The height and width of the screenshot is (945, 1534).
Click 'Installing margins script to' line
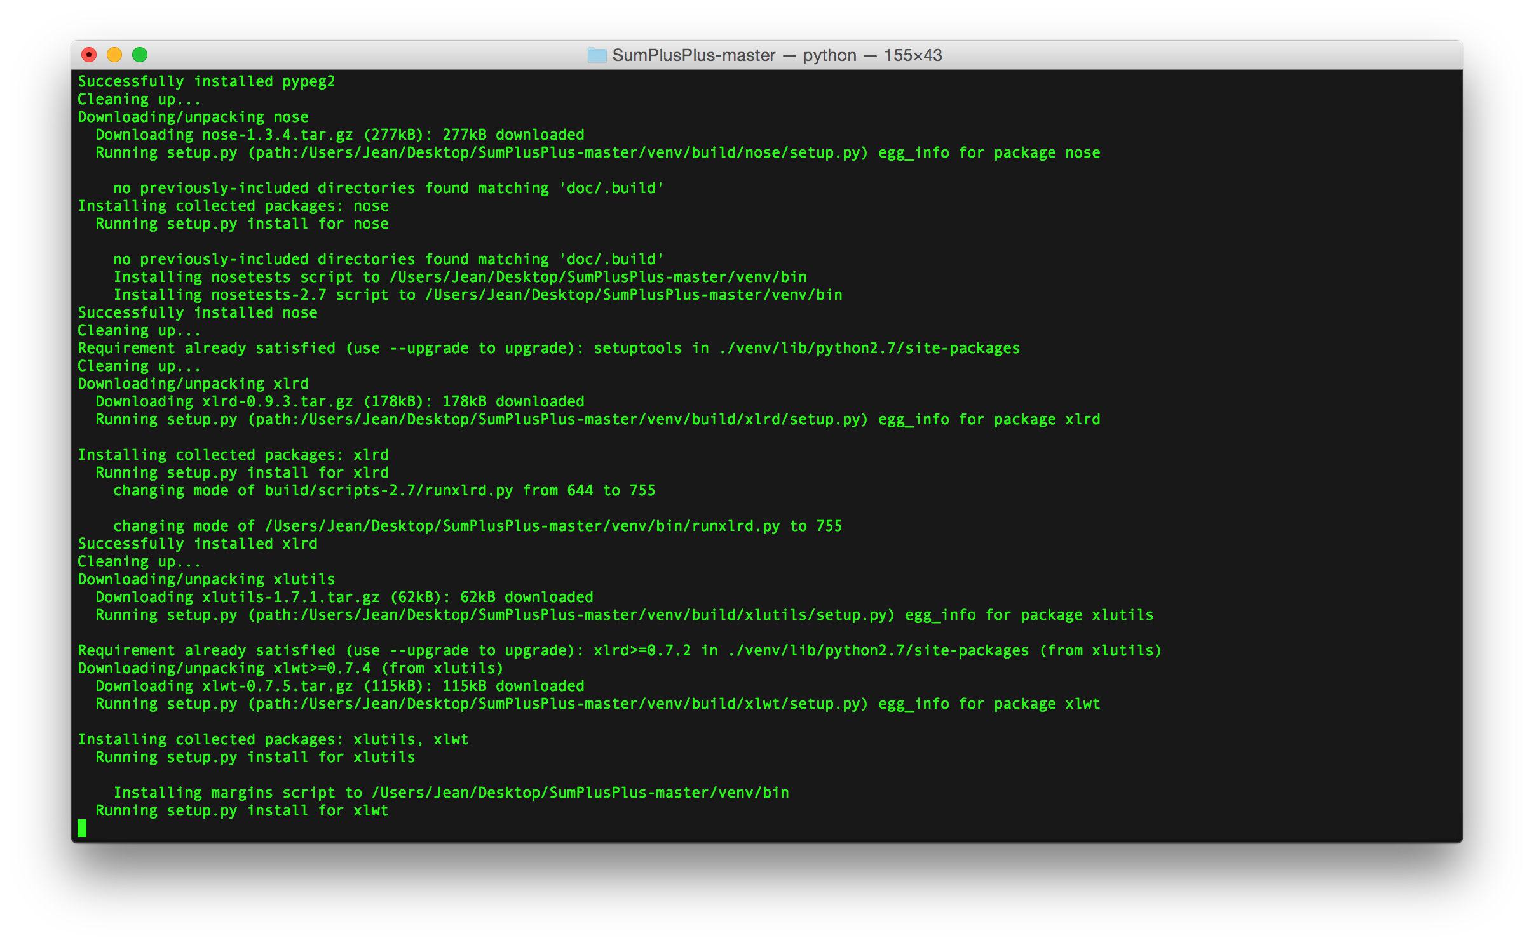point(451,793)
